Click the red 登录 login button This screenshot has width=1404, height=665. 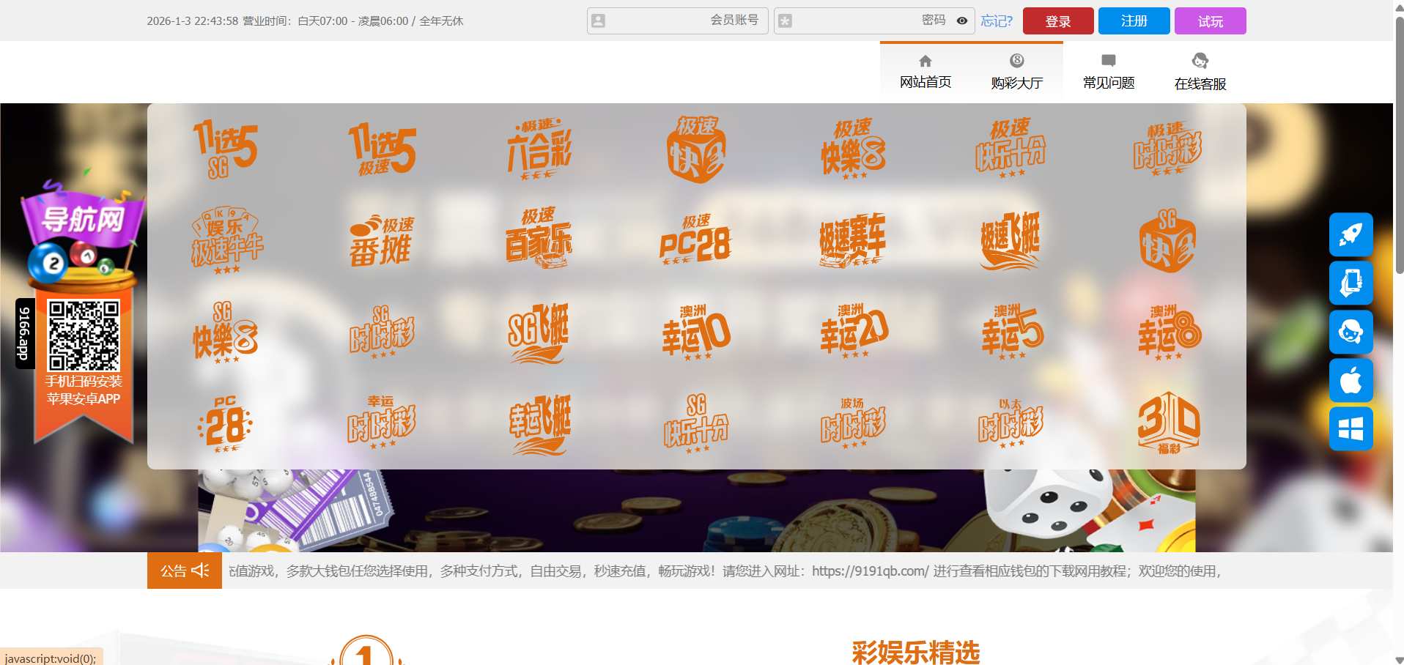click(1057, 21)
